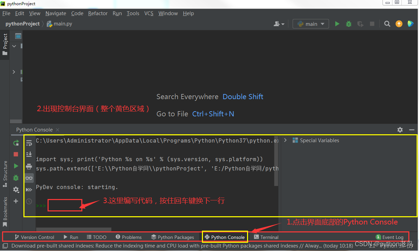
Task: Open more console actions double-chevron icon
Action: pyautogui.click(x=29, y=190)
